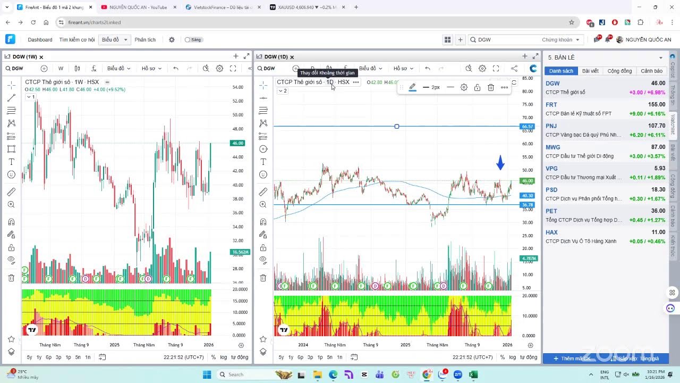Lock the selected horizontal line
The image size is (680, 383).
(477, 87)
